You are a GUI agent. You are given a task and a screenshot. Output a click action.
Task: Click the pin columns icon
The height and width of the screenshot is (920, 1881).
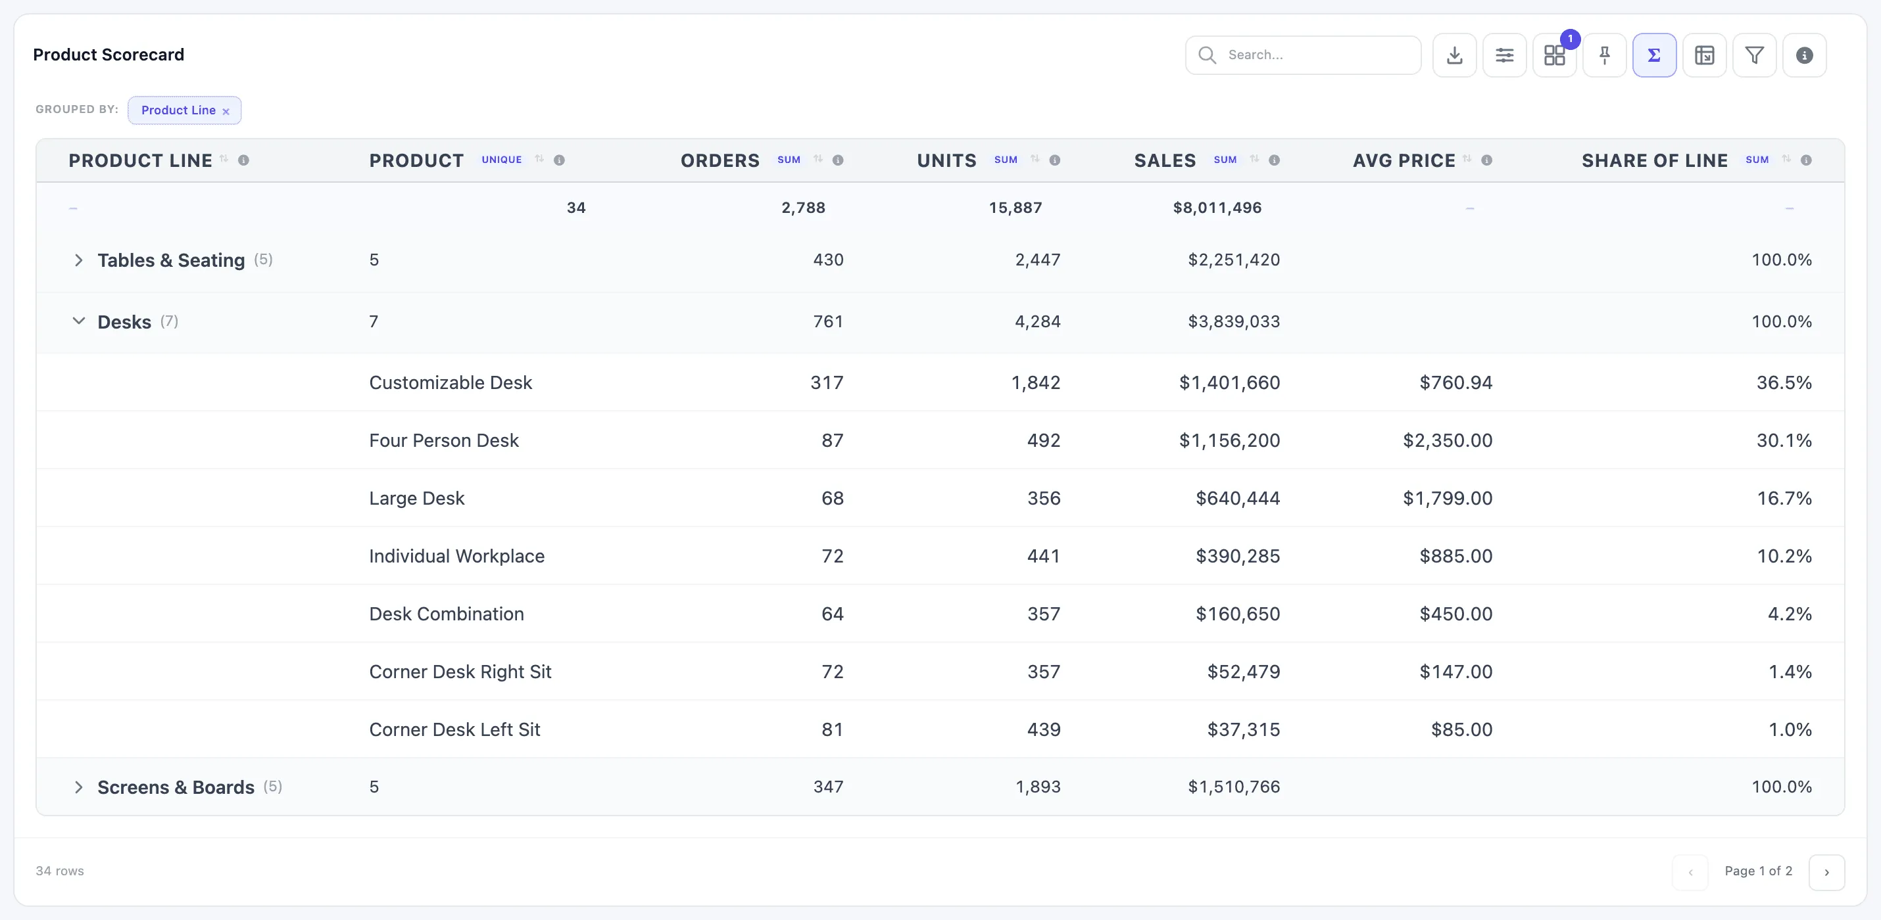click(1604, 55)
